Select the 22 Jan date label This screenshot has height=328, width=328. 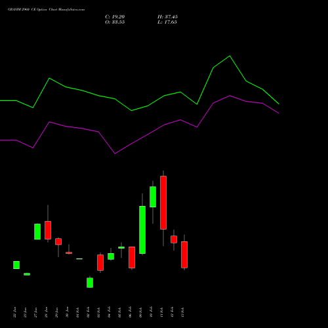pos(14,312)
